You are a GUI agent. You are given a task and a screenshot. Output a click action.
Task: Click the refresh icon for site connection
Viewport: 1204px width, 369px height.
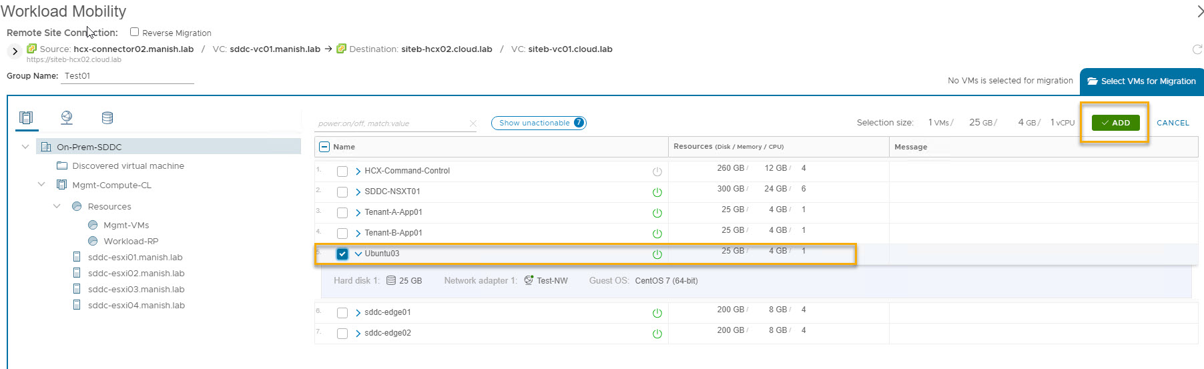[1197, 49]
